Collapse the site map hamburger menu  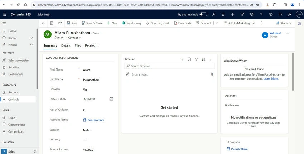(x=4, y=23)
